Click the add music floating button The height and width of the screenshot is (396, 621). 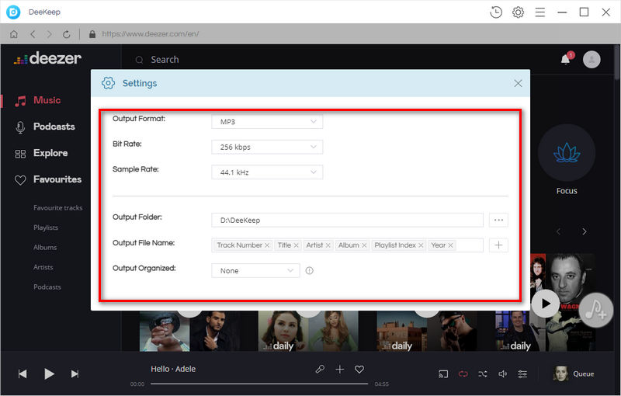click(596, 310)
